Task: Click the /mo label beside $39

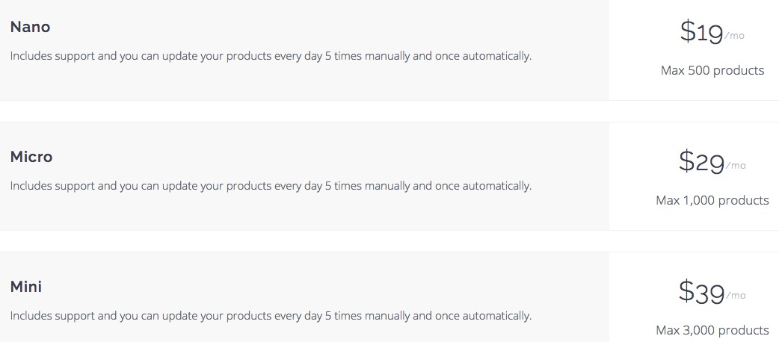Action: point(735,296)
